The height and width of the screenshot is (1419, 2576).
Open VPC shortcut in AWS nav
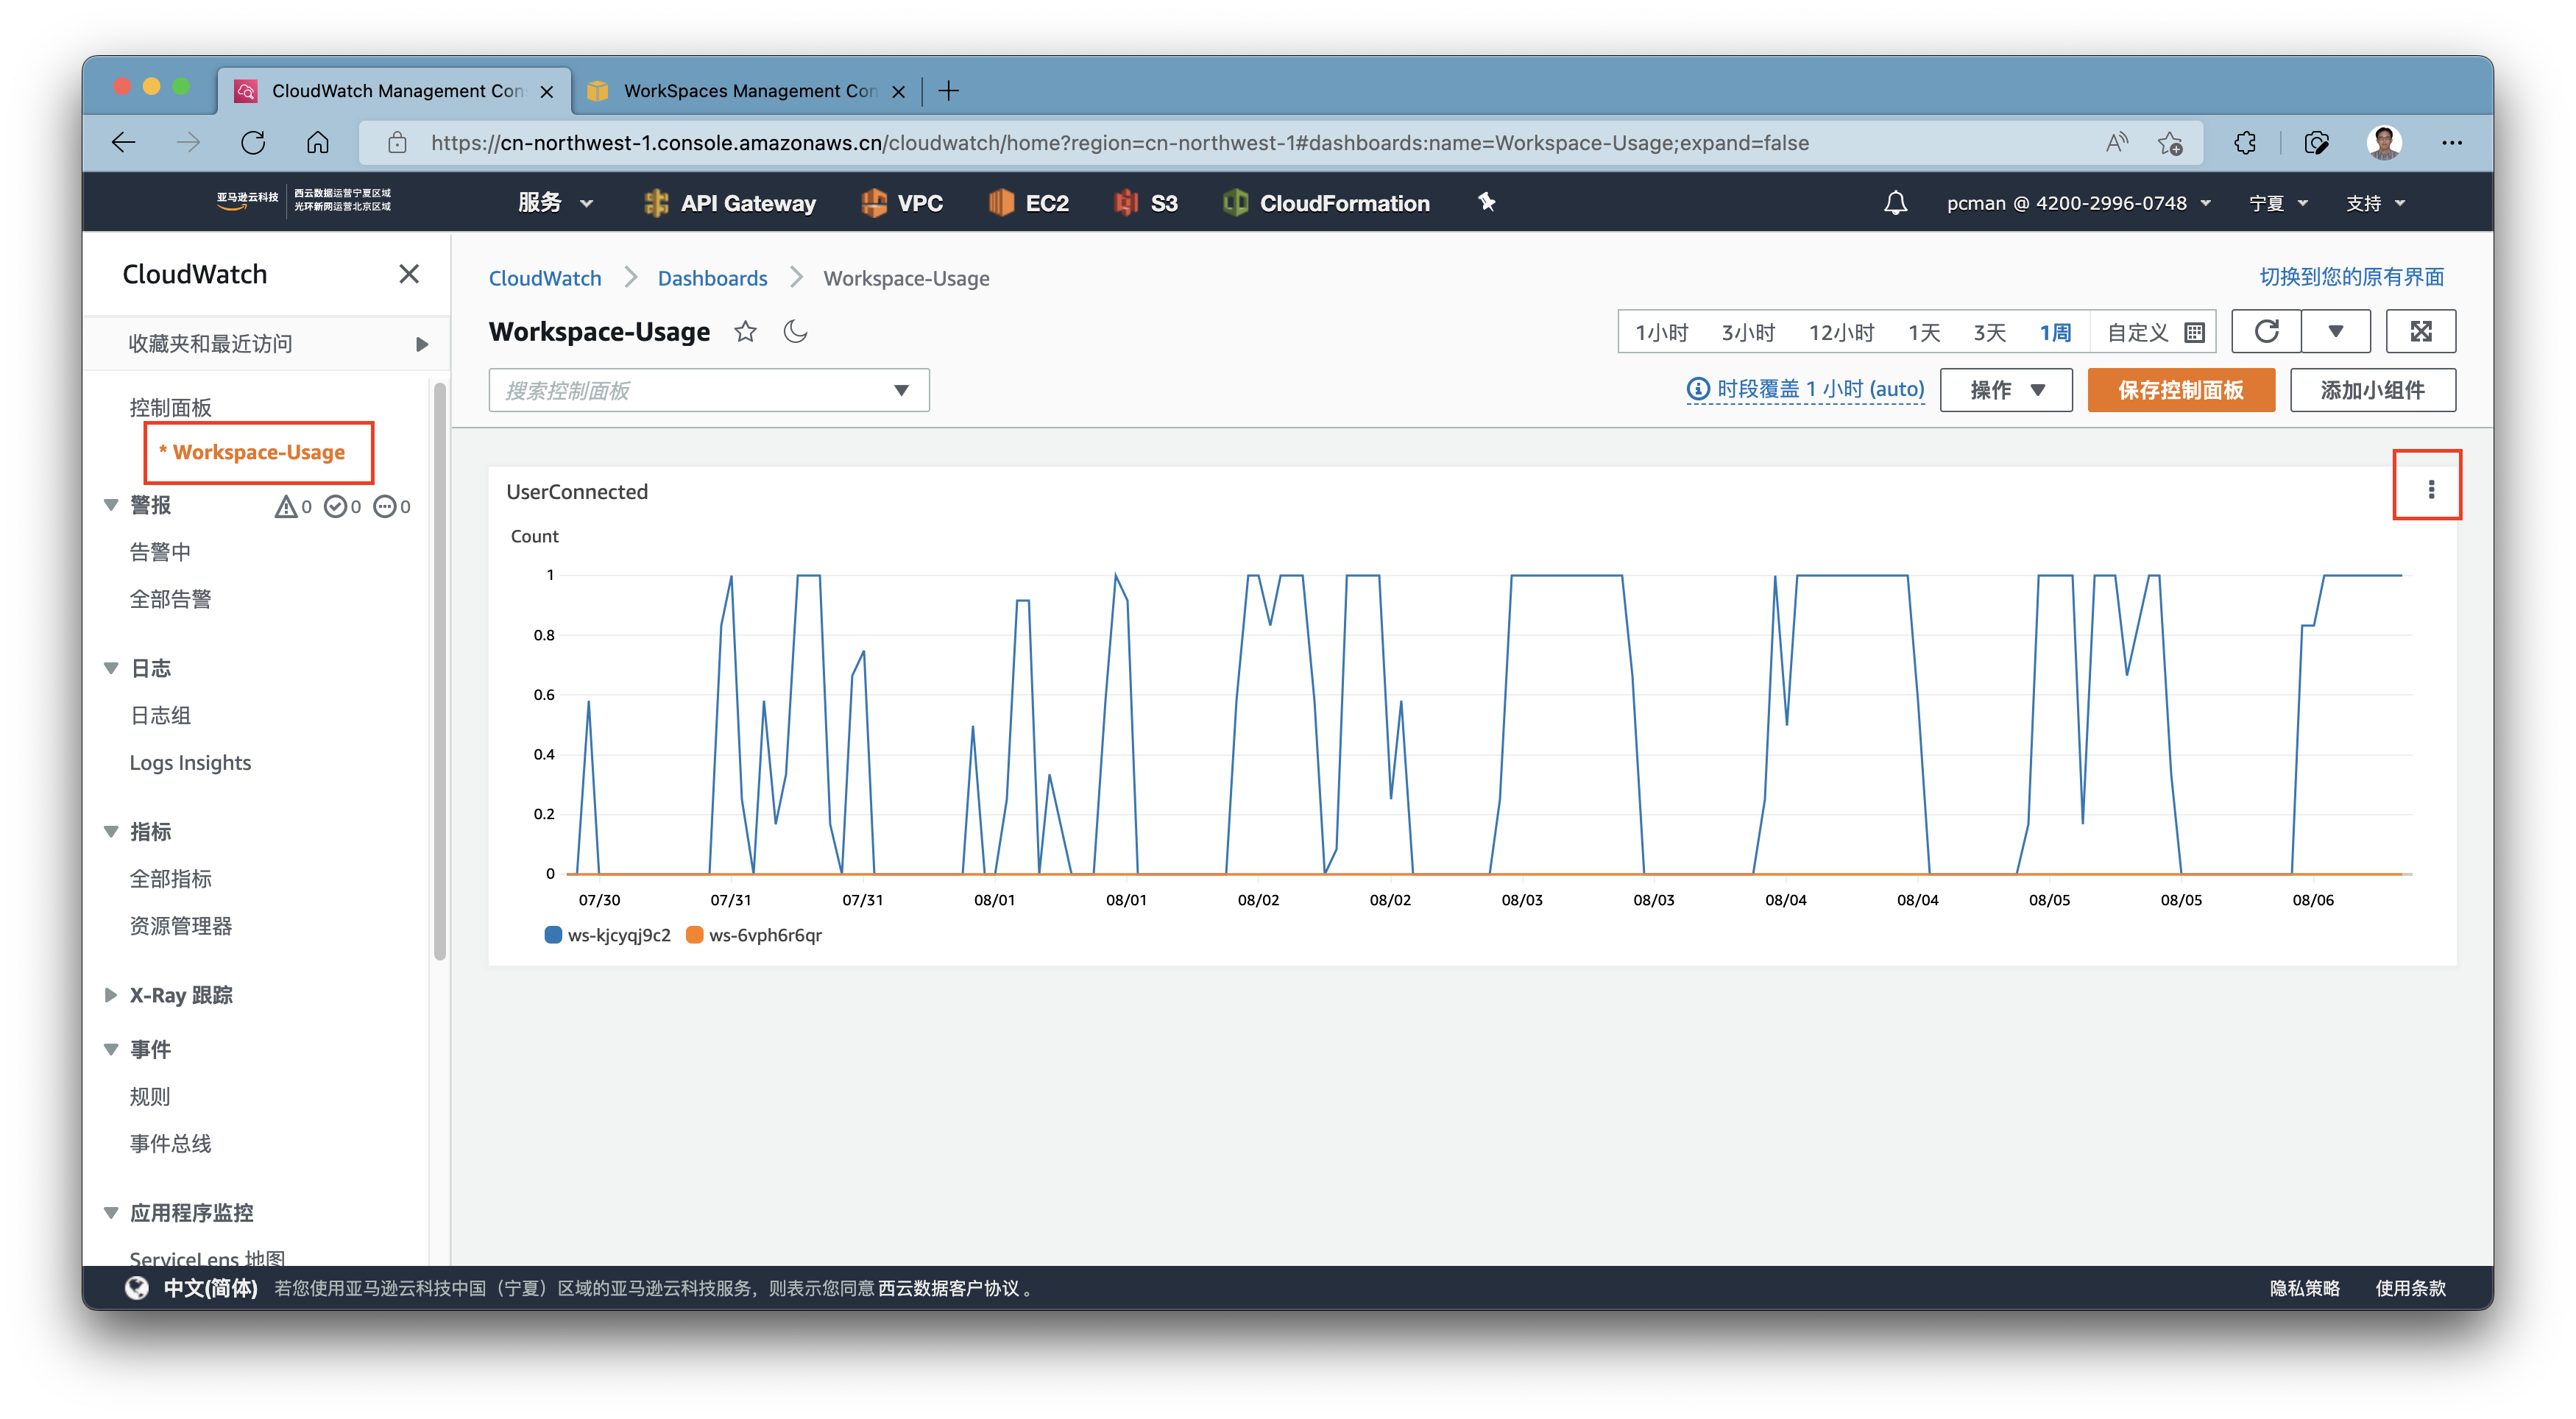pos(902,203)
